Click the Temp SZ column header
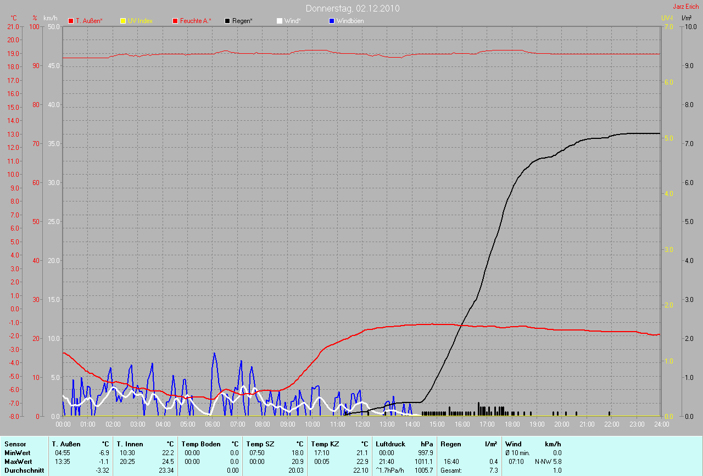703x476 pixels. point(259,444)
